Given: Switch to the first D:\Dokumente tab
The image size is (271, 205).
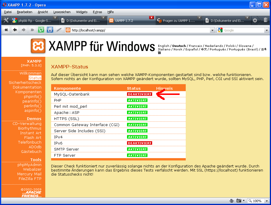Looking at the screenshot, I should (x=83, y=21).
